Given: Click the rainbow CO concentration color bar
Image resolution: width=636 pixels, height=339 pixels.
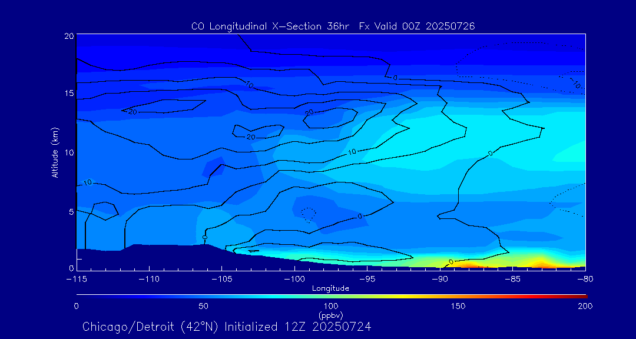Looking at the screenshot, I should pos(332,297).
